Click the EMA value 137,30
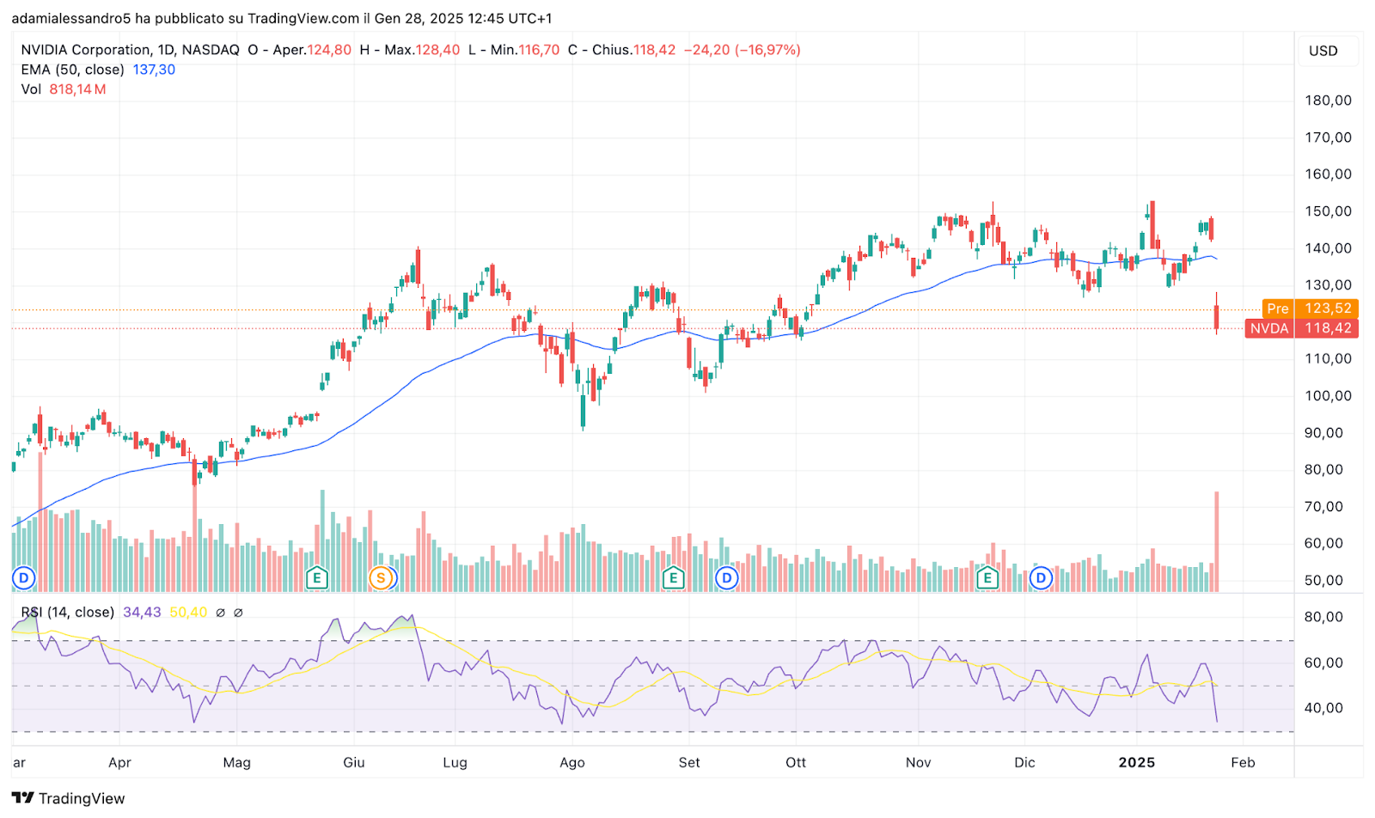 click(x=154, y=70)
